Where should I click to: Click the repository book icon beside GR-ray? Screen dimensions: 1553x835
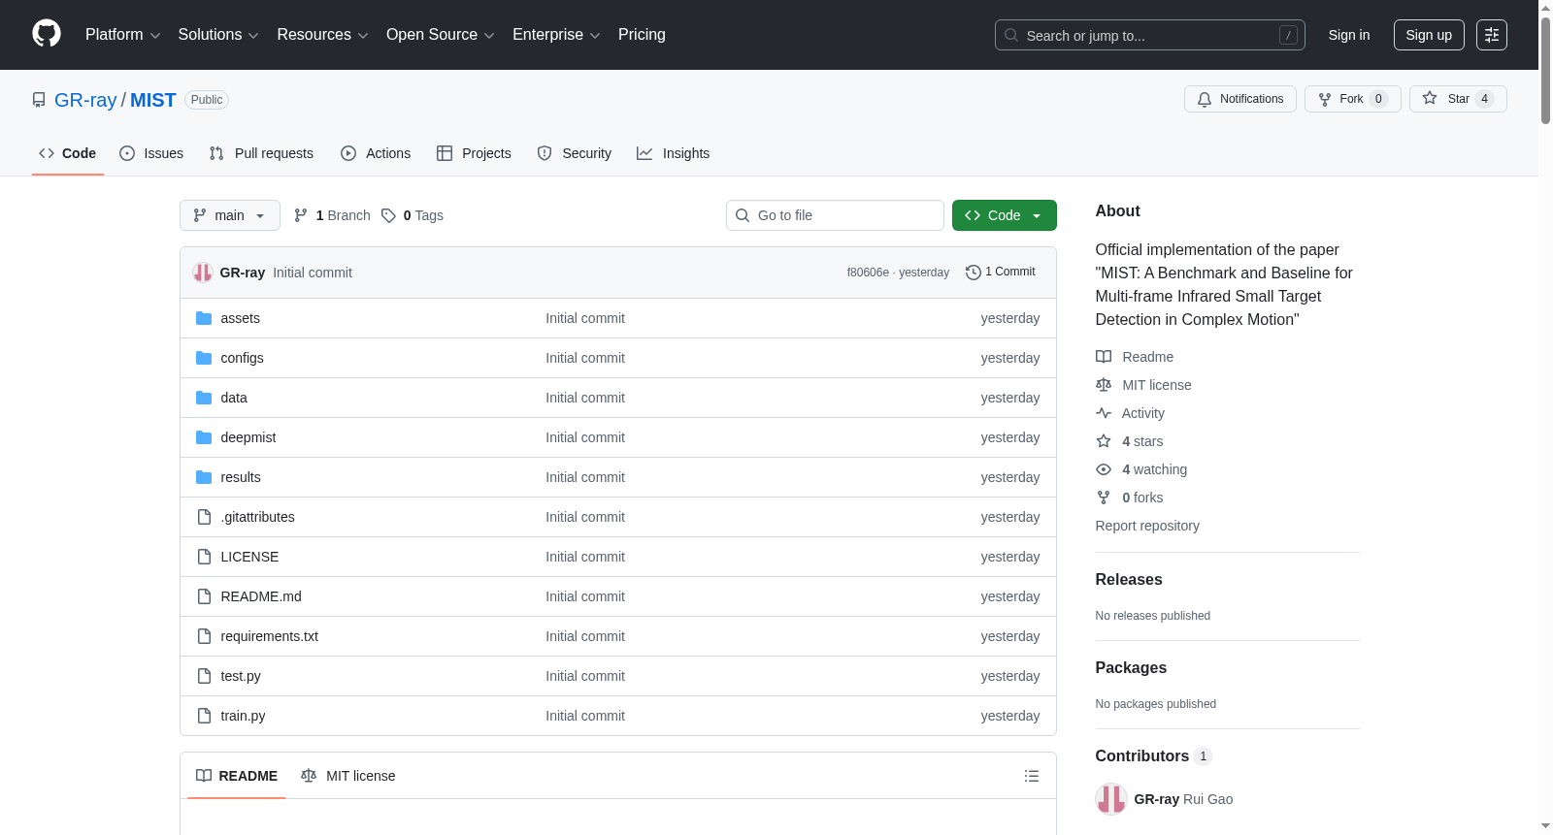click(x=39, y=100)
